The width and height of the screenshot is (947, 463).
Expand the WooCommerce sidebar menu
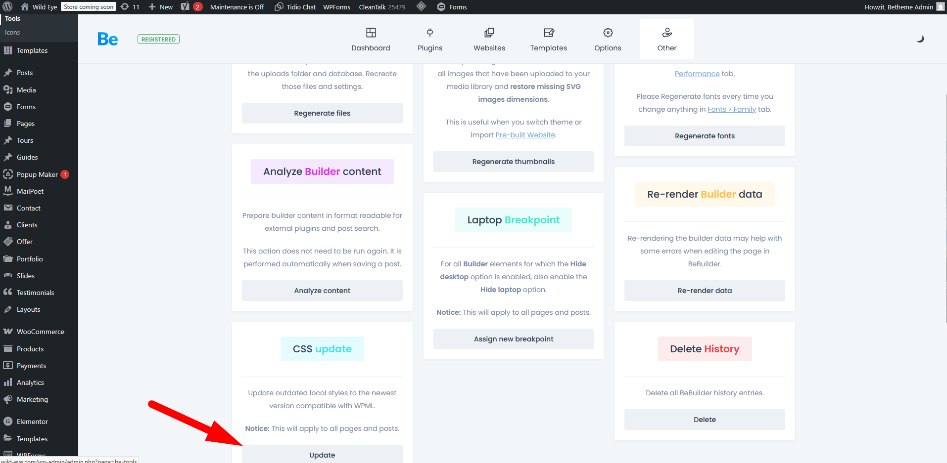40,332
